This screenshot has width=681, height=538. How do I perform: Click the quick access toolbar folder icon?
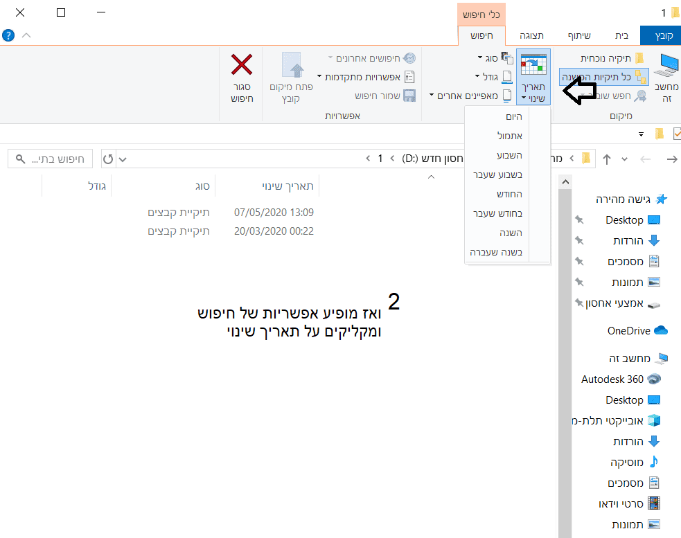coord(660,134)
